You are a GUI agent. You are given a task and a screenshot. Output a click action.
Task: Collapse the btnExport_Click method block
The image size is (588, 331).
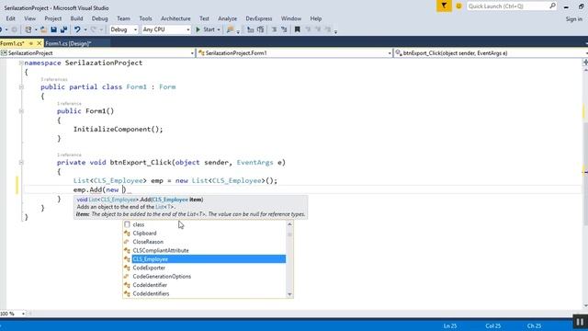pyautogui.click(x=21, y=163)
